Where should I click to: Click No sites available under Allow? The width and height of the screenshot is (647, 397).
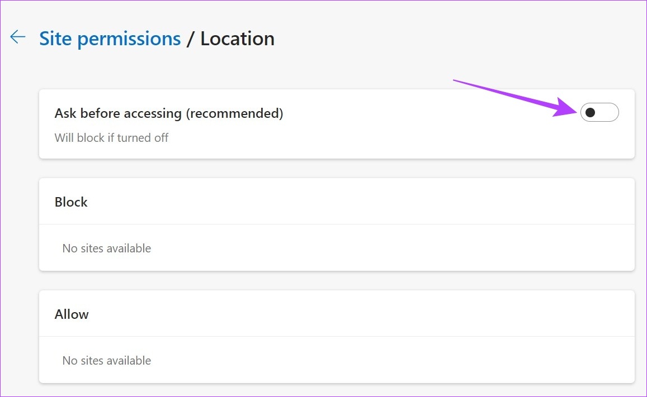pos(106,360)
